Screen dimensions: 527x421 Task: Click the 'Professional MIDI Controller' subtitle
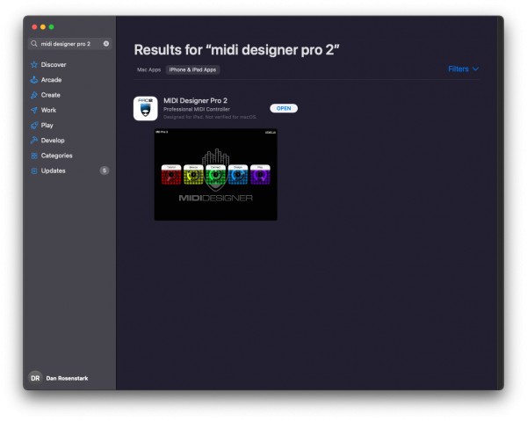click(197, 109)
